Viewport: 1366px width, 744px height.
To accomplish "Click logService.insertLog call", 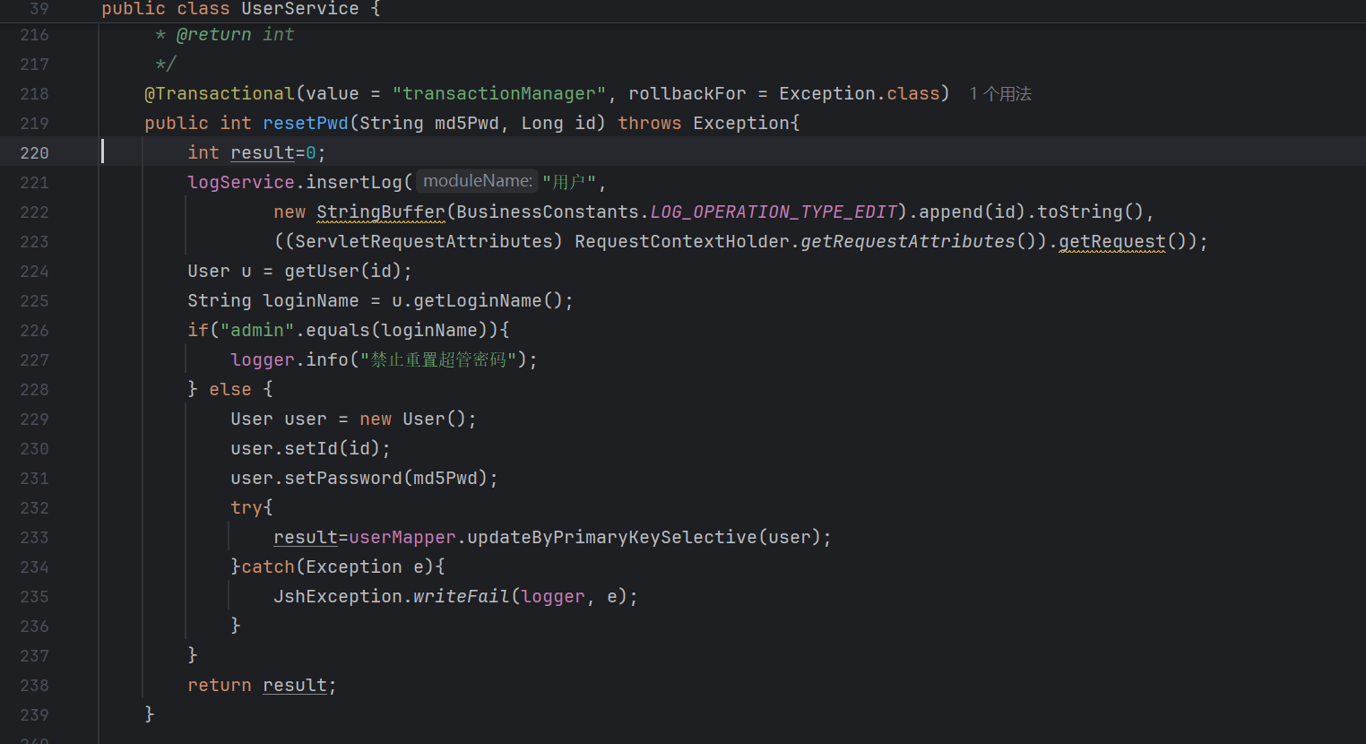I will (x=295, y=182).
